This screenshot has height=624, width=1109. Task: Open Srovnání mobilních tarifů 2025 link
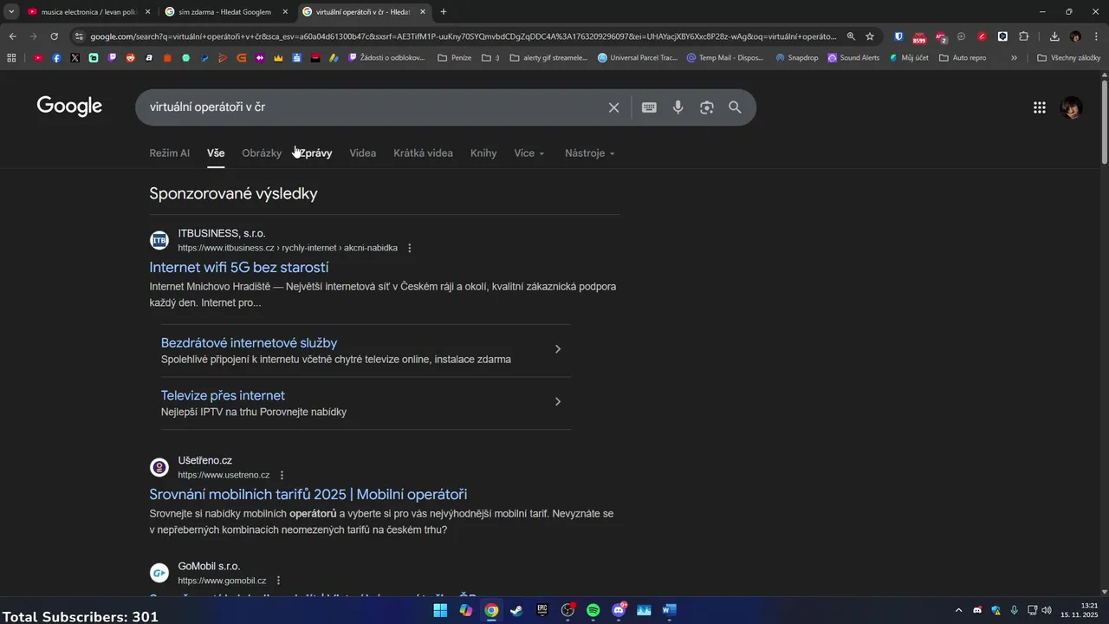(308, 495)
